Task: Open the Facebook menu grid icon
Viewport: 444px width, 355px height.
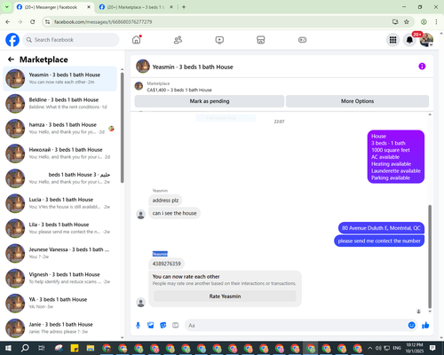Action: click(x=392, y=40)
